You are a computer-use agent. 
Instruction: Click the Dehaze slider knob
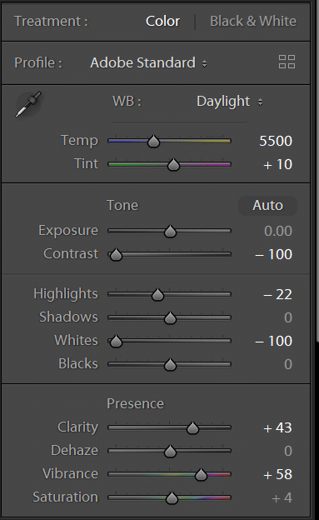click(x=170, y=452)
